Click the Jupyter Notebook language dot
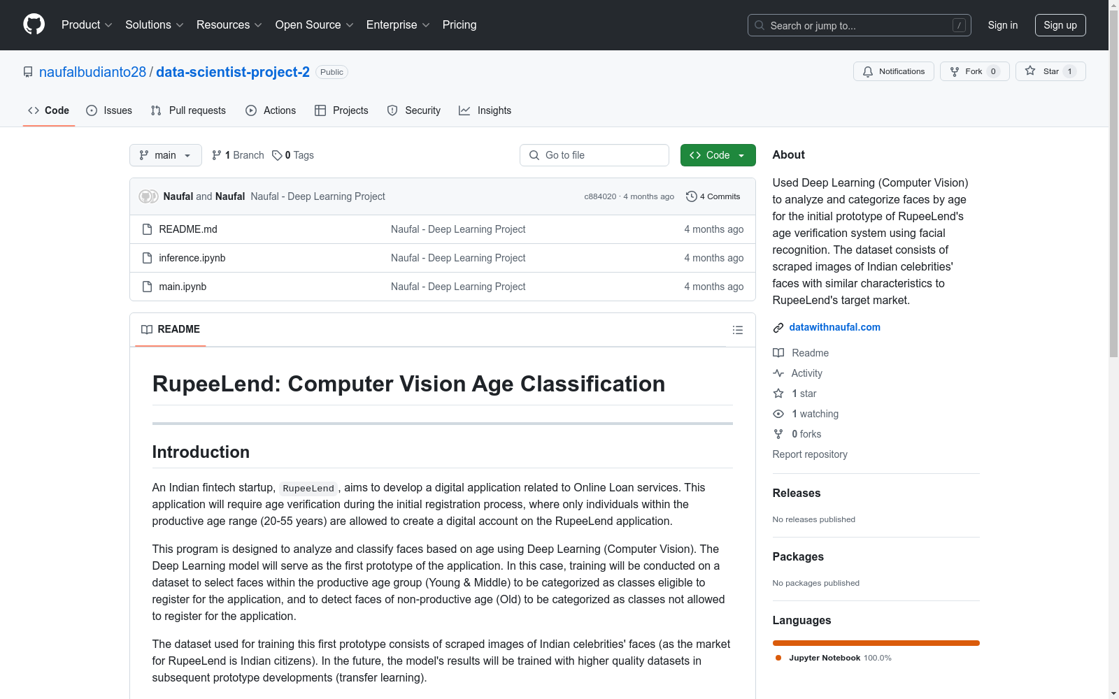 [x=778, y=658]
